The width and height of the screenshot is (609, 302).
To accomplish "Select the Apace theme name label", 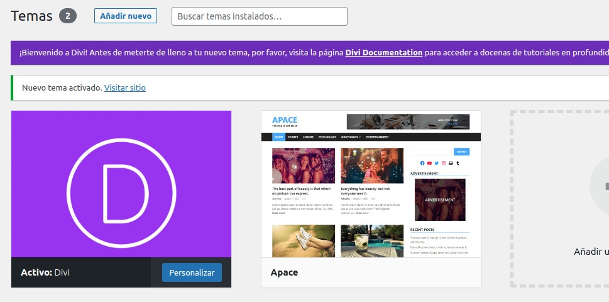I will pos(284,272).
